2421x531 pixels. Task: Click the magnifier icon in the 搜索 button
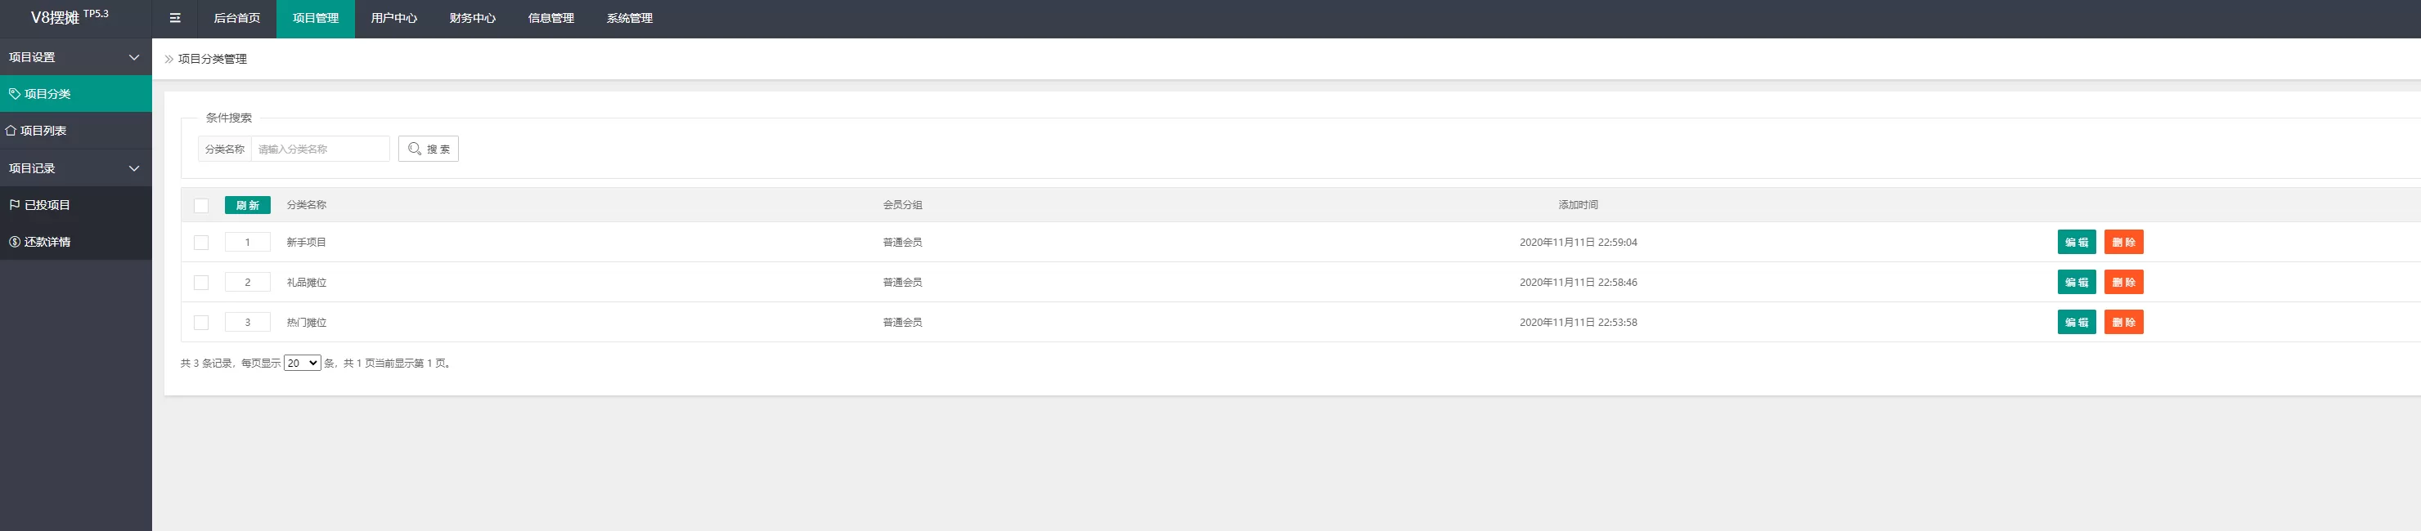(415, 149)
